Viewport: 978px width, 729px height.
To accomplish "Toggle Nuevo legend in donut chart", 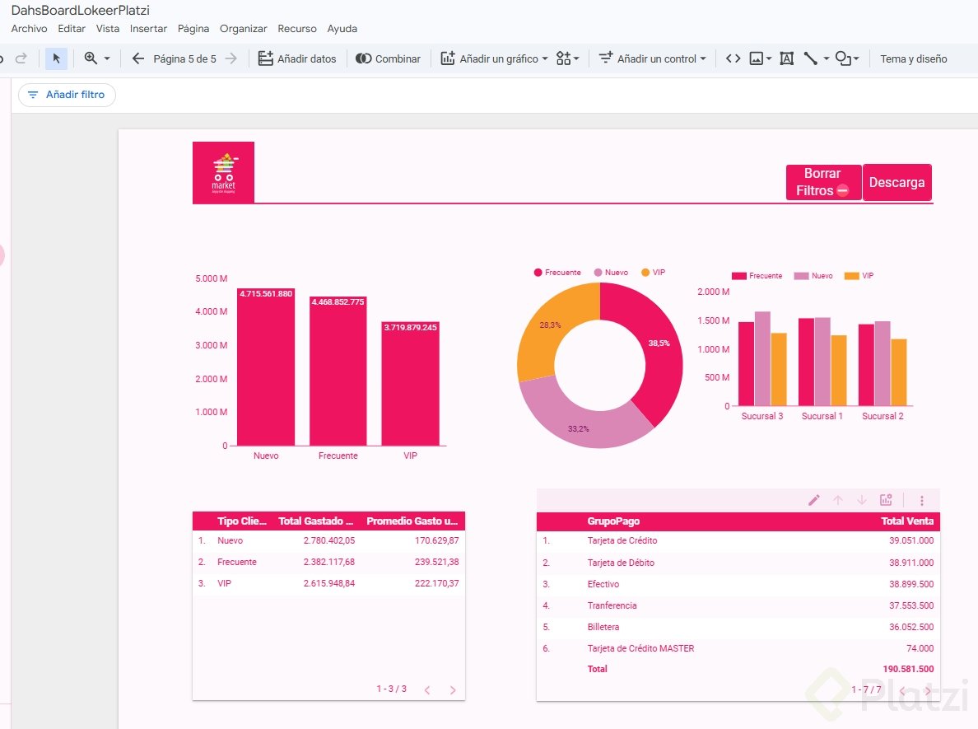I will point(611,272).
